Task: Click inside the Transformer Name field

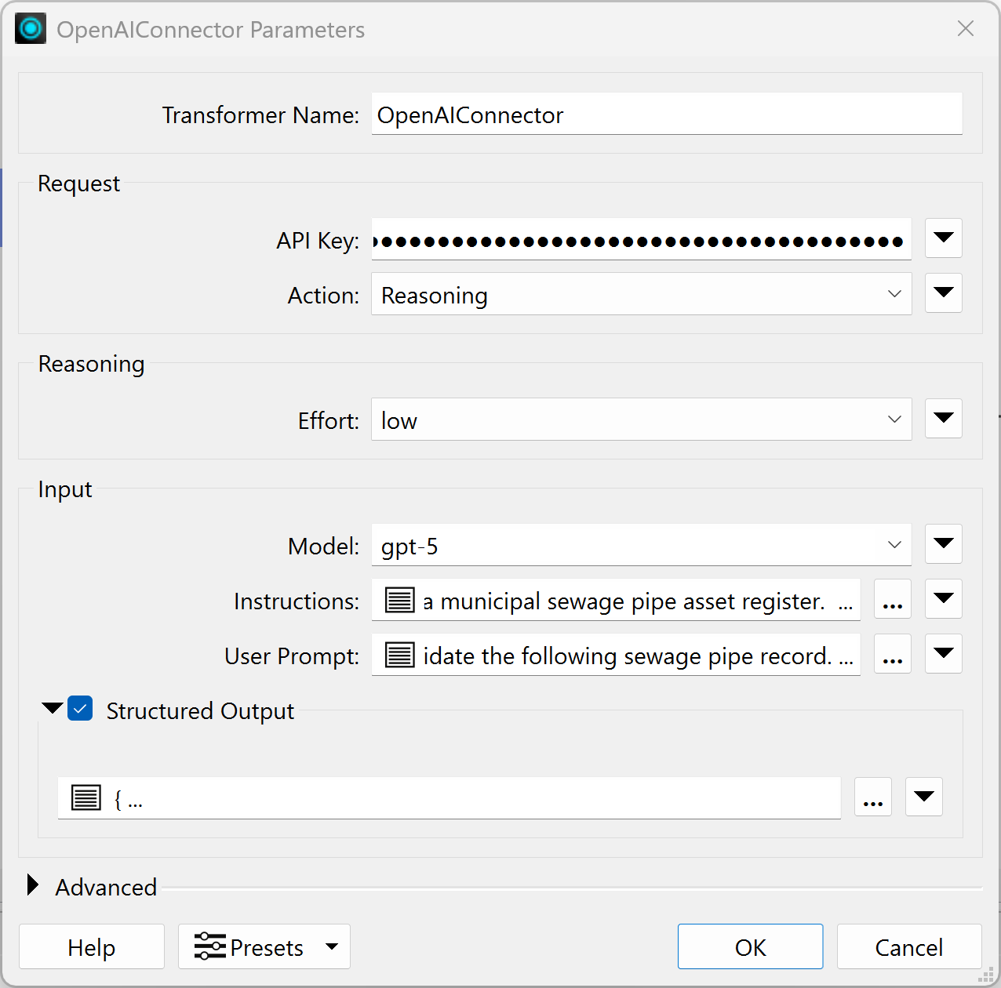Action: 666,114
